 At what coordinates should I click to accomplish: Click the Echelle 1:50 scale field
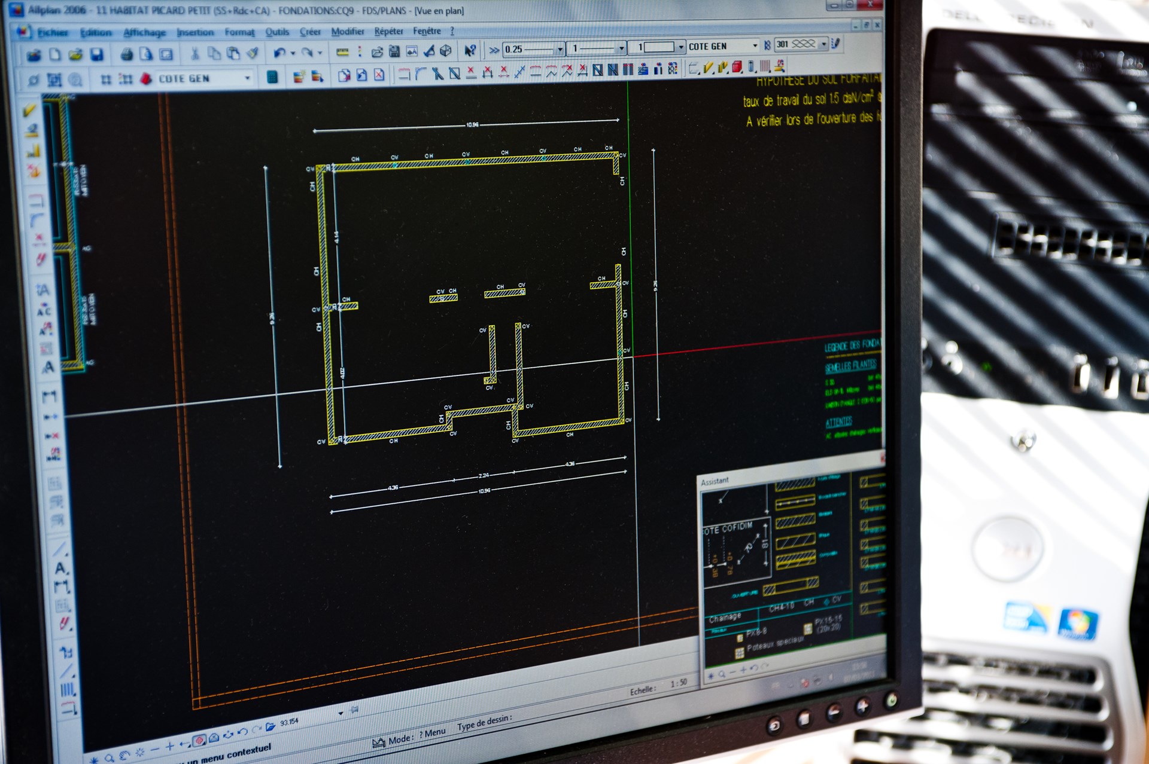679,683
